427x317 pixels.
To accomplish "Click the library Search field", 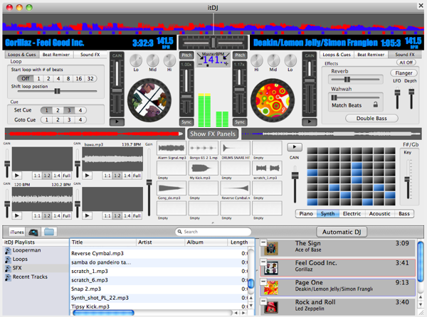I will pyautogui.click(x=213, y=232).
